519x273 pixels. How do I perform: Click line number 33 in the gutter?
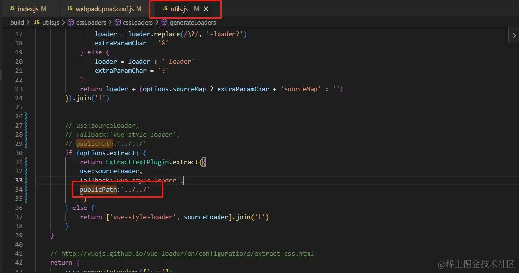pos(19,181)
